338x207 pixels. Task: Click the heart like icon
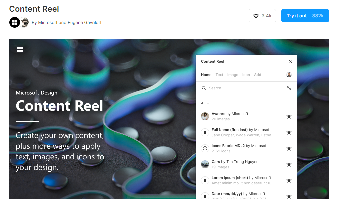tap(256, 16)
